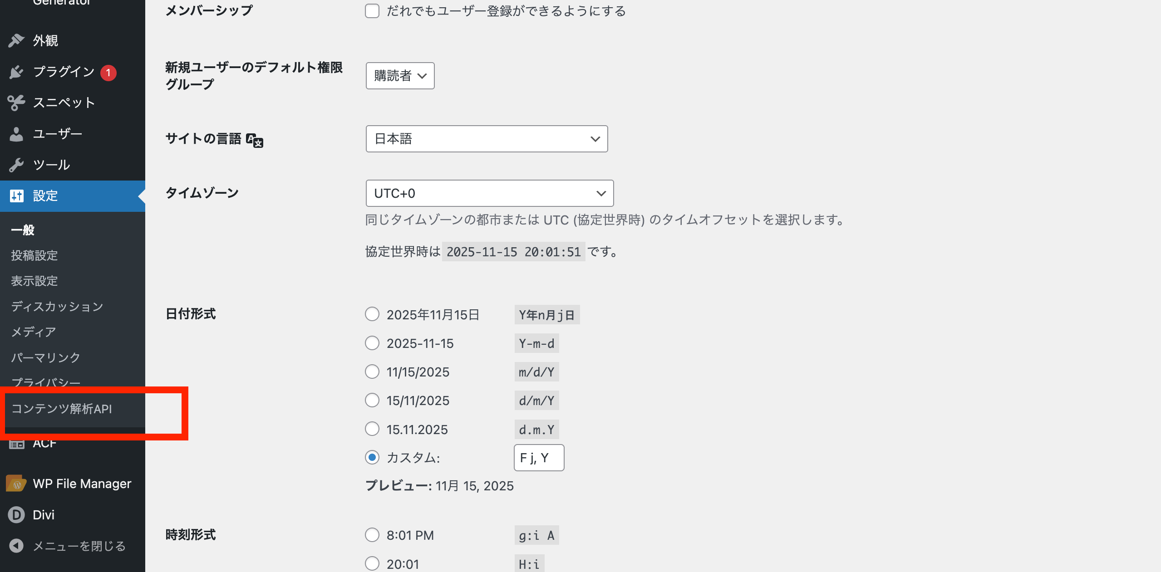Select the ツール wrench icon

click(x=16, y=164)
